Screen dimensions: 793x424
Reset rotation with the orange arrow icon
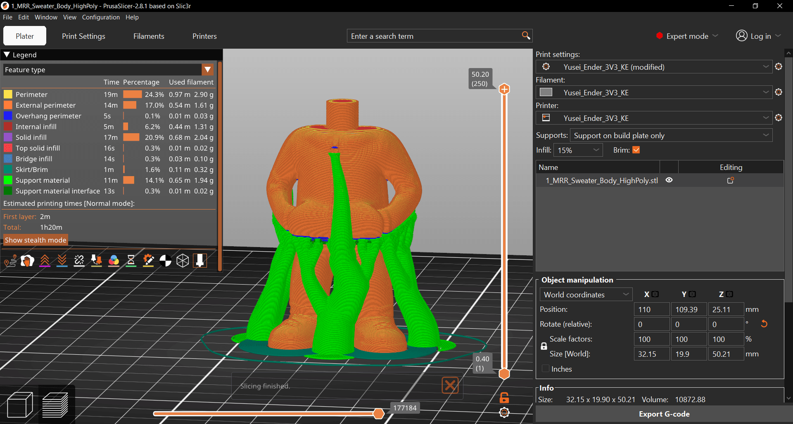point(764,324)
